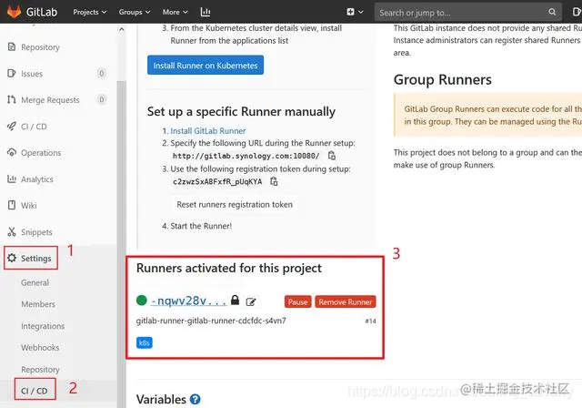Select Repository under Settings submenu
Image resolution: width=582 pixels, height=408 pixels.
pos(40,370)
